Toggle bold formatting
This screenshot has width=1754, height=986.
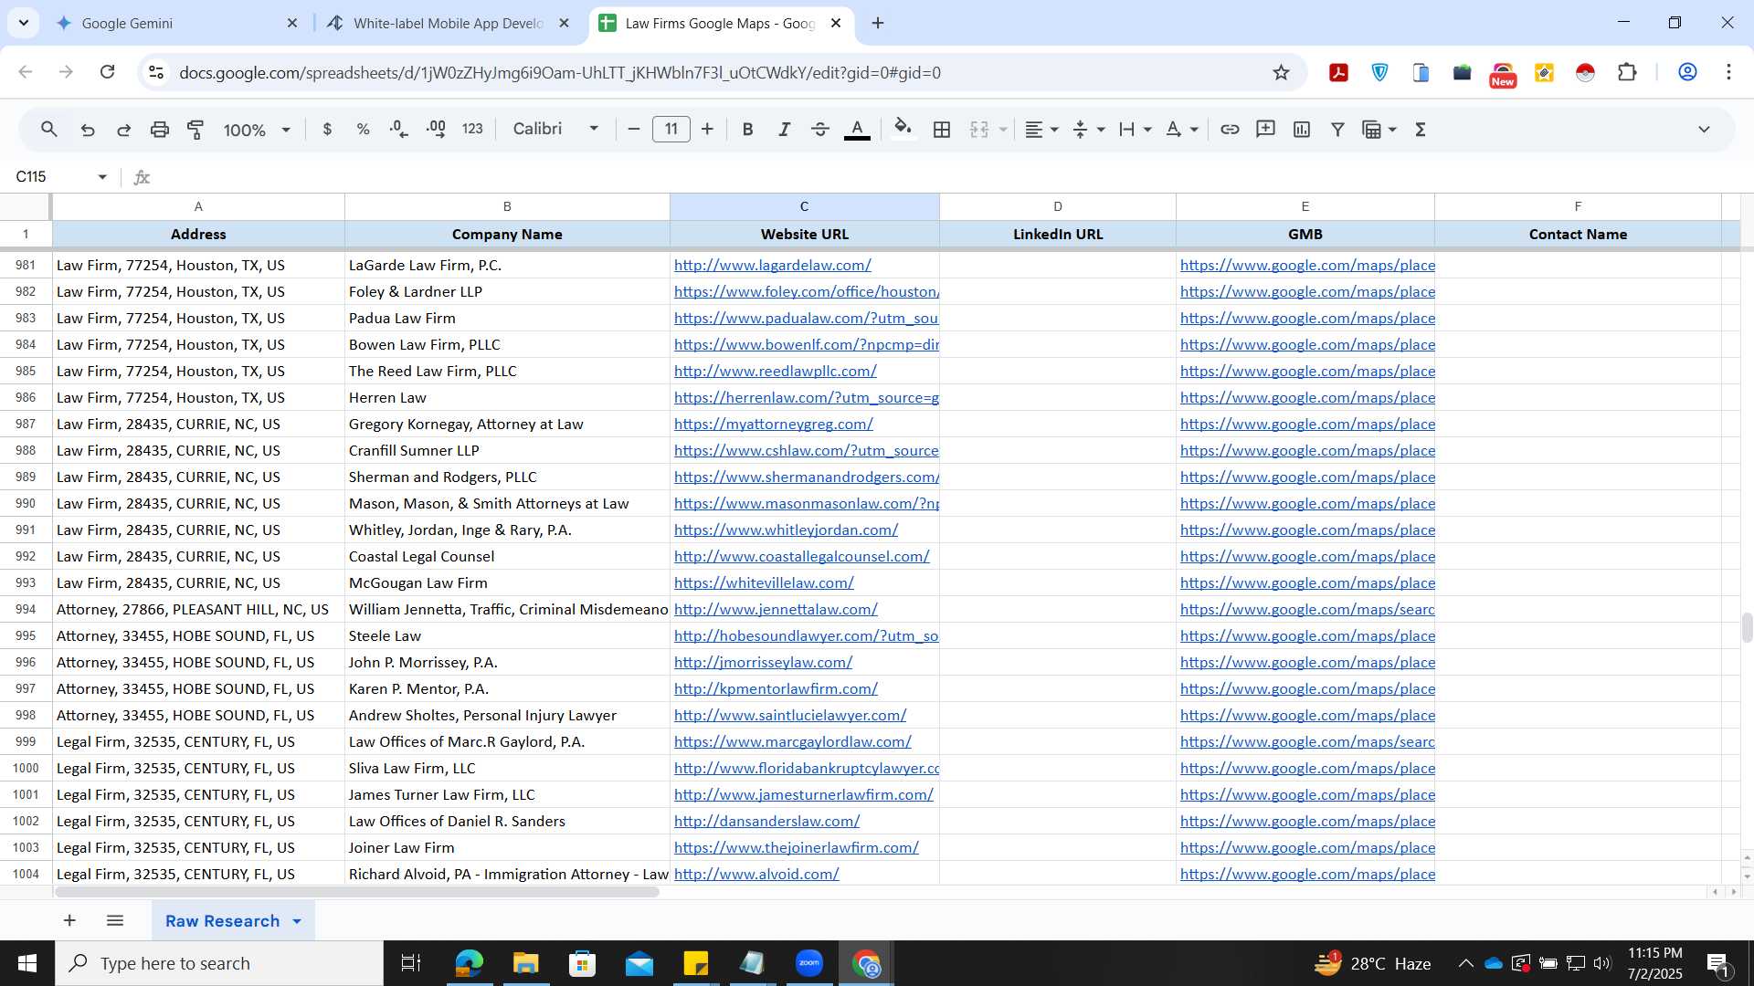747,130
